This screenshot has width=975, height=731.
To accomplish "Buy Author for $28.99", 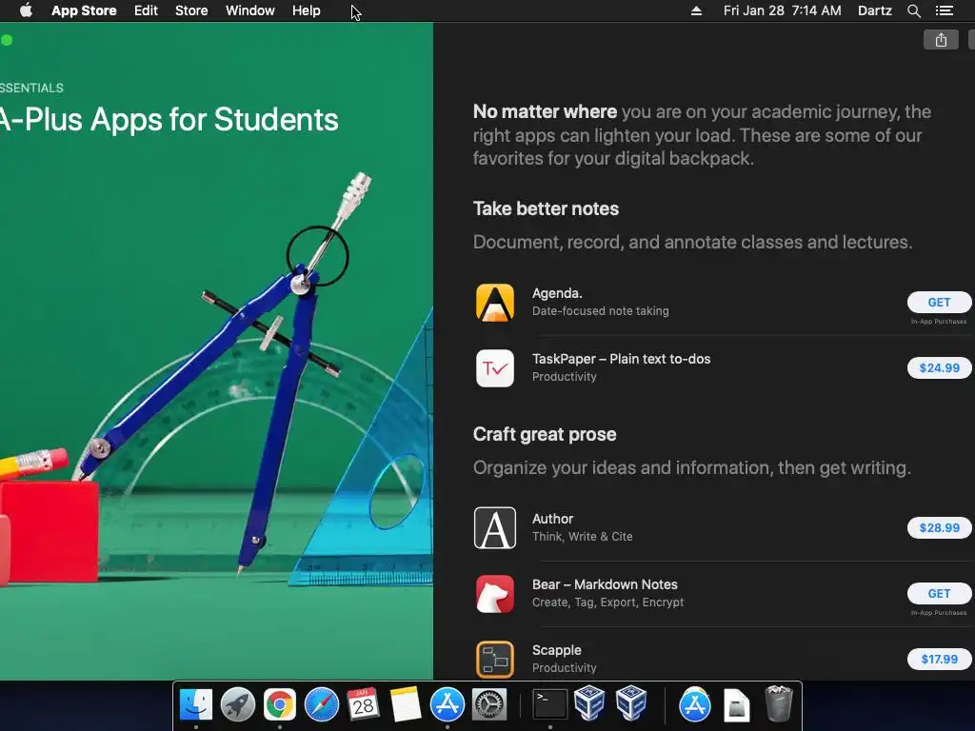I will pos(939,527).
